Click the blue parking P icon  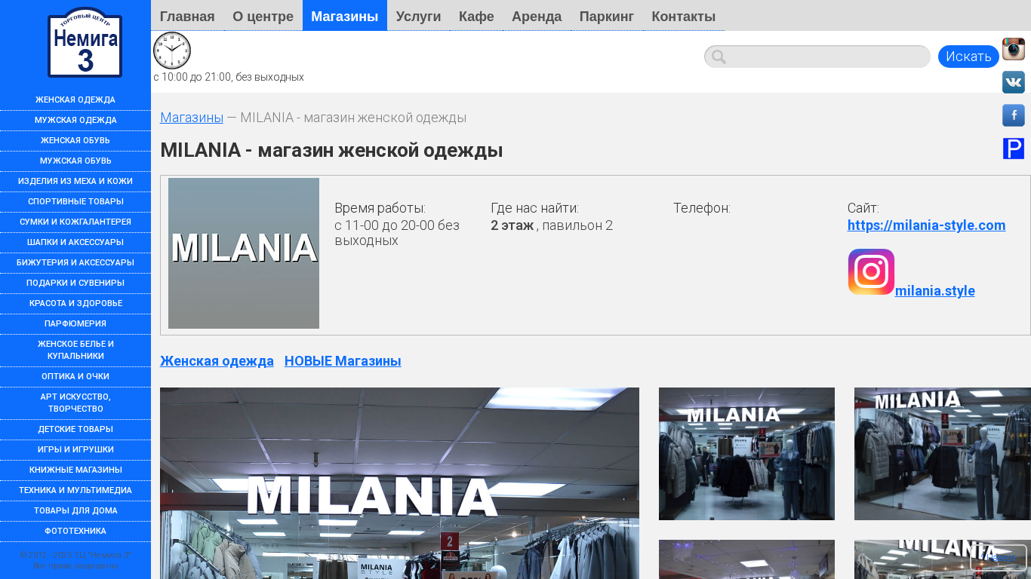[1014, 149]
